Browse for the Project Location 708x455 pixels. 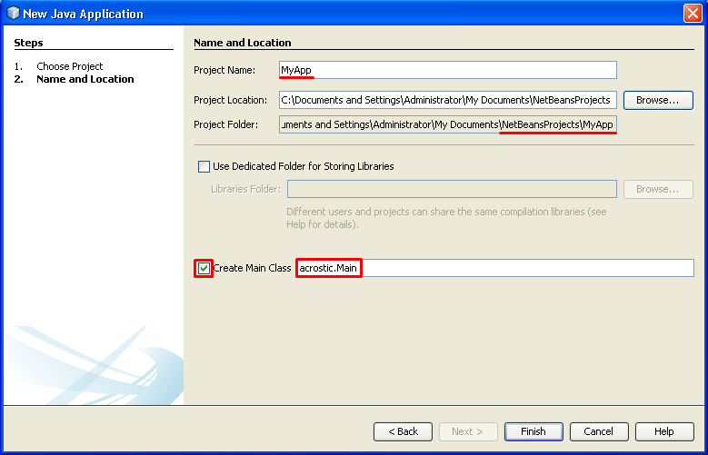(658, 100)
